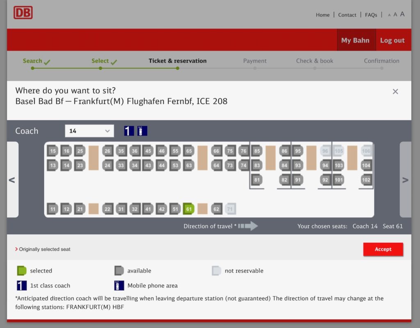Open the FAQs link

pos(371,15)
